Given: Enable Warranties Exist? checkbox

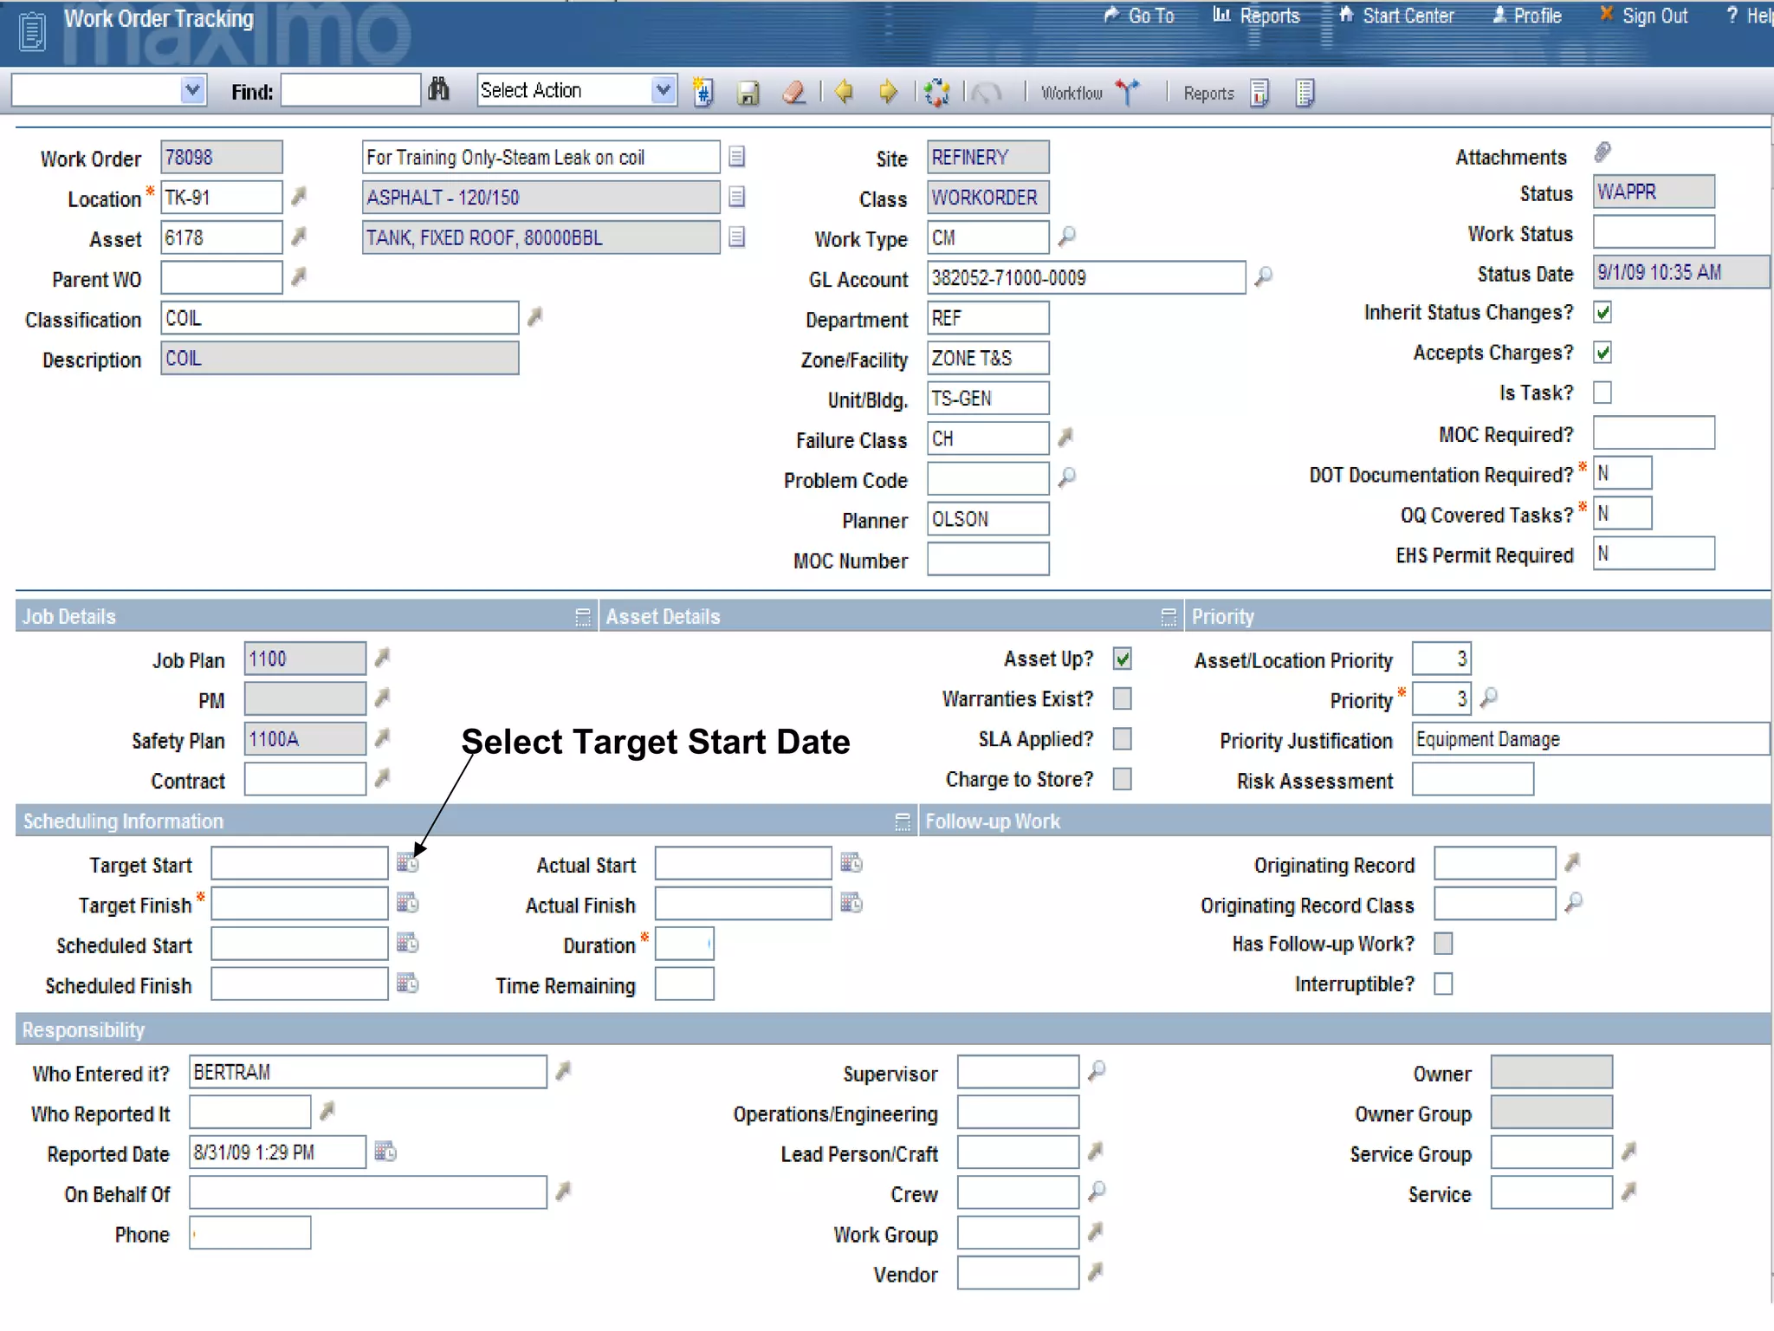Looking at the screenshot, I should coord(1123,698).
